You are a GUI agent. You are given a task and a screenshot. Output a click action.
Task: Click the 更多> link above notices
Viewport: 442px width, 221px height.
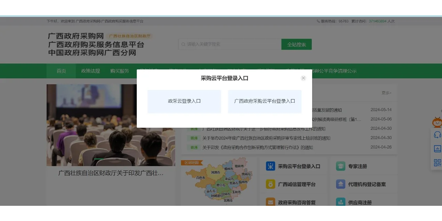tap(387, 93)
